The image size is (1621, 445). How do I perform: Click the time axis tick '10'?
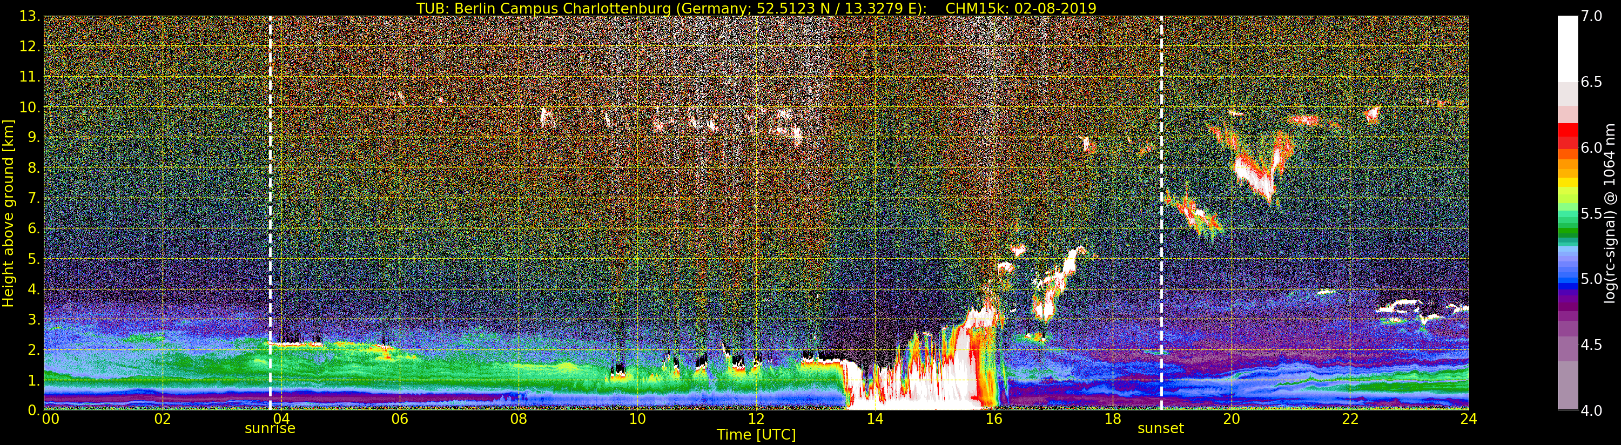pyautogui.click(x=637, y=419)
